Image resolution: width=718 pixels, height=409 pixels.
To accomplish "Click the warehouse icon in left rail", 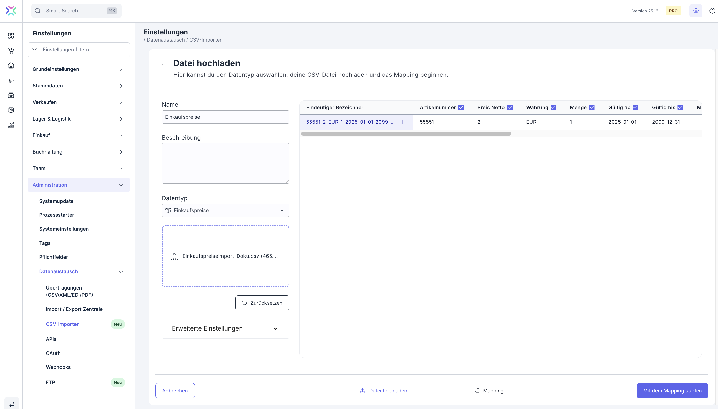I will pos(11,66).
